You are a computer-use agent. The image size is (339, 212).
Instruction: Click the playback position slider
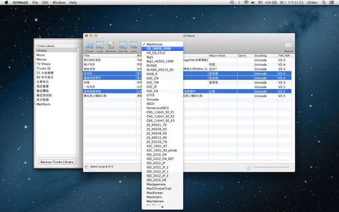click(x=271, y=167)
